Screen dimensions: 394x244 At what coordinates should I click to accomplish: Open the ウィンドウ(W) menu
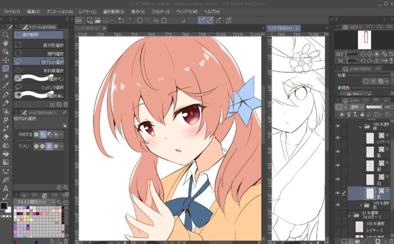pyautogui.click(x=187, y=12)
